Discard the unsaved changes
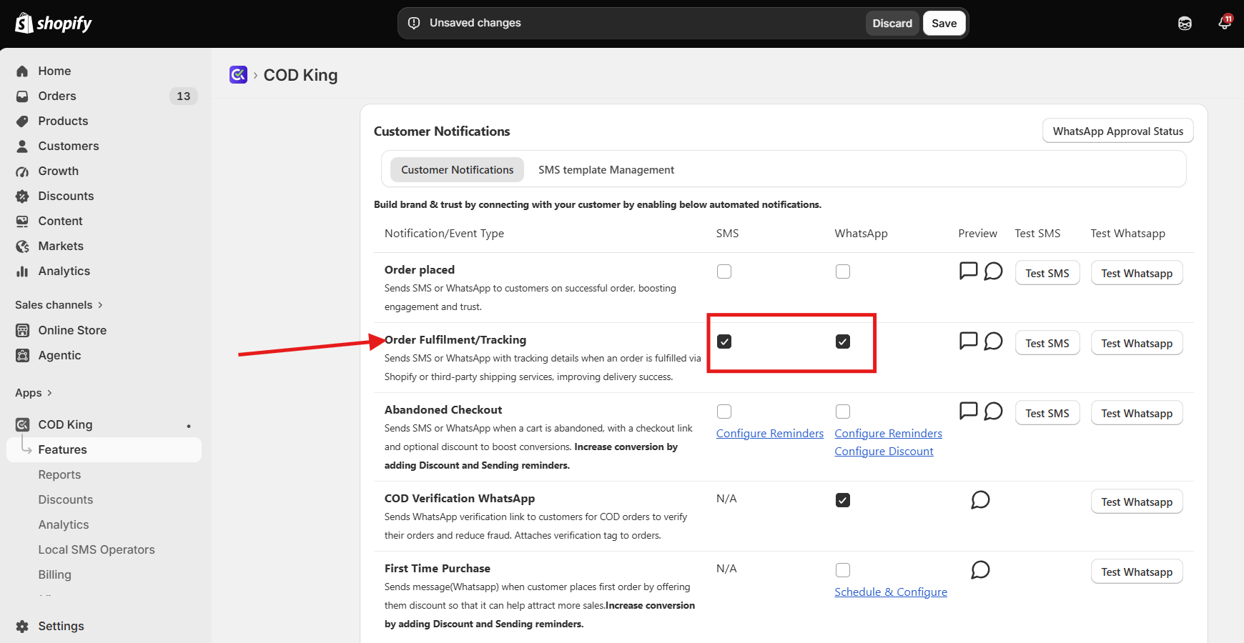Image resolution: width=1244 pixels, height=643 pixels. [892, 24]
